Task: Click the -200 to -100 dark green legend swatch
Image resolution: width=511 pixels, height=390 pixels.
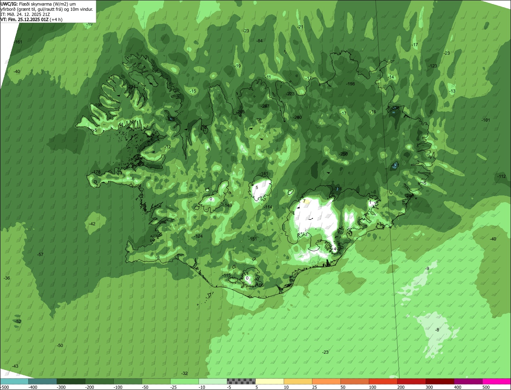Action: click(x=99, y=381)
